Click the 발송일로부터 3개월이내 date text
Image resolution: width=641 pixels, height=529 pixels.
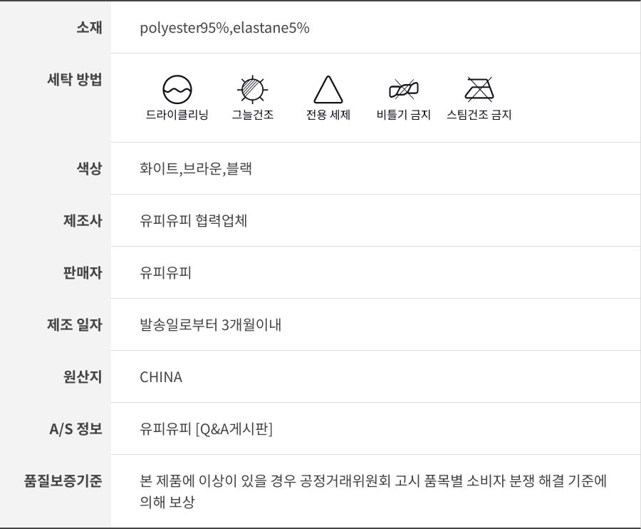211,325
